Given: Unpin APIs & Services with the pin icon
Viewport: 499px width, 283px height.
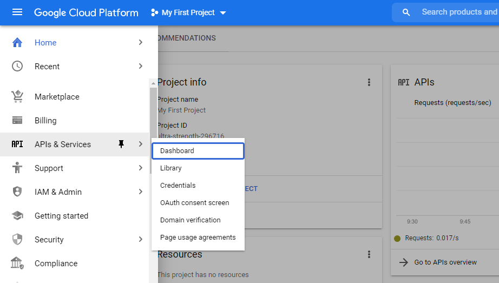Looking at the screenshot, I should coord(121,144).
